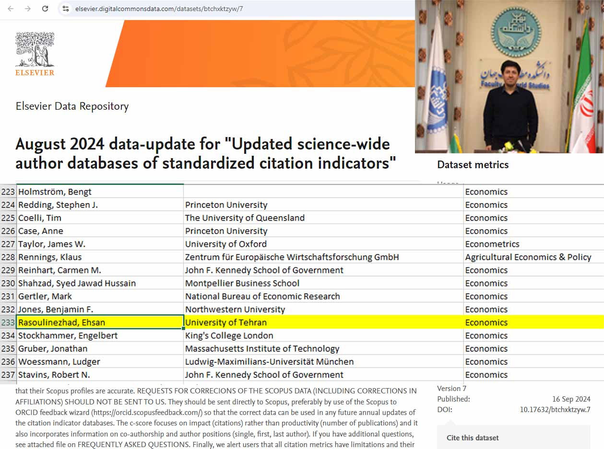Screen dimensions: 604x449
Task: Select the University of Oxford cell
Action: point(323,244)
